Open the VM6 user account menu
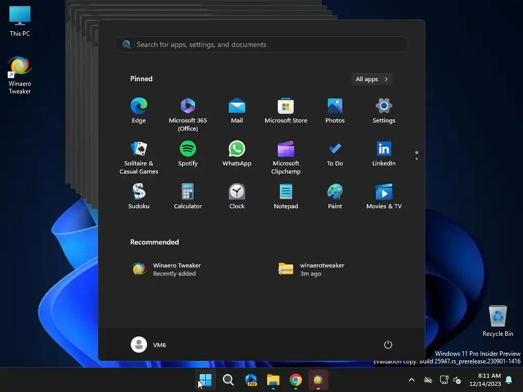The height and width of the screenshot is (392, 523). 149,345
